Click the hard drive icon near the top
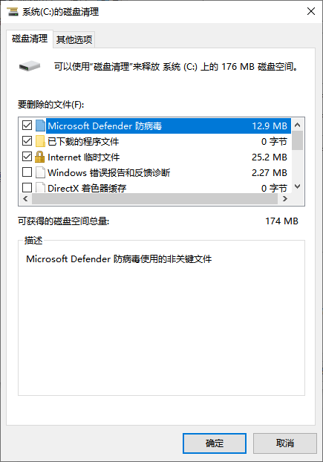Viewport: 323px width, 462px height. tap(30, 66)
